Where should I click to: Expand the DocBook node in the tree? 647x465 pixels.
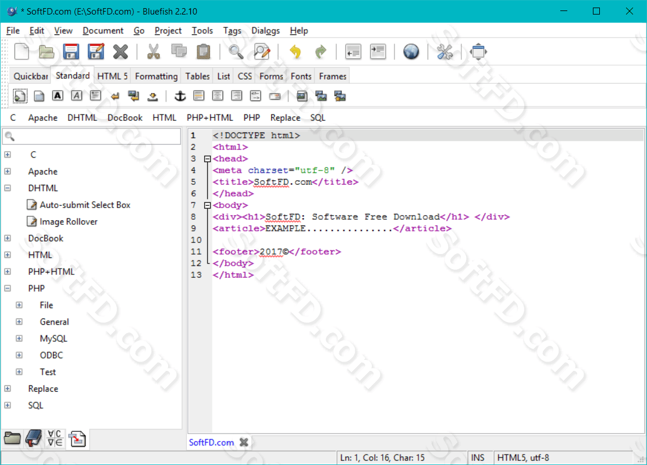(8, 238)
